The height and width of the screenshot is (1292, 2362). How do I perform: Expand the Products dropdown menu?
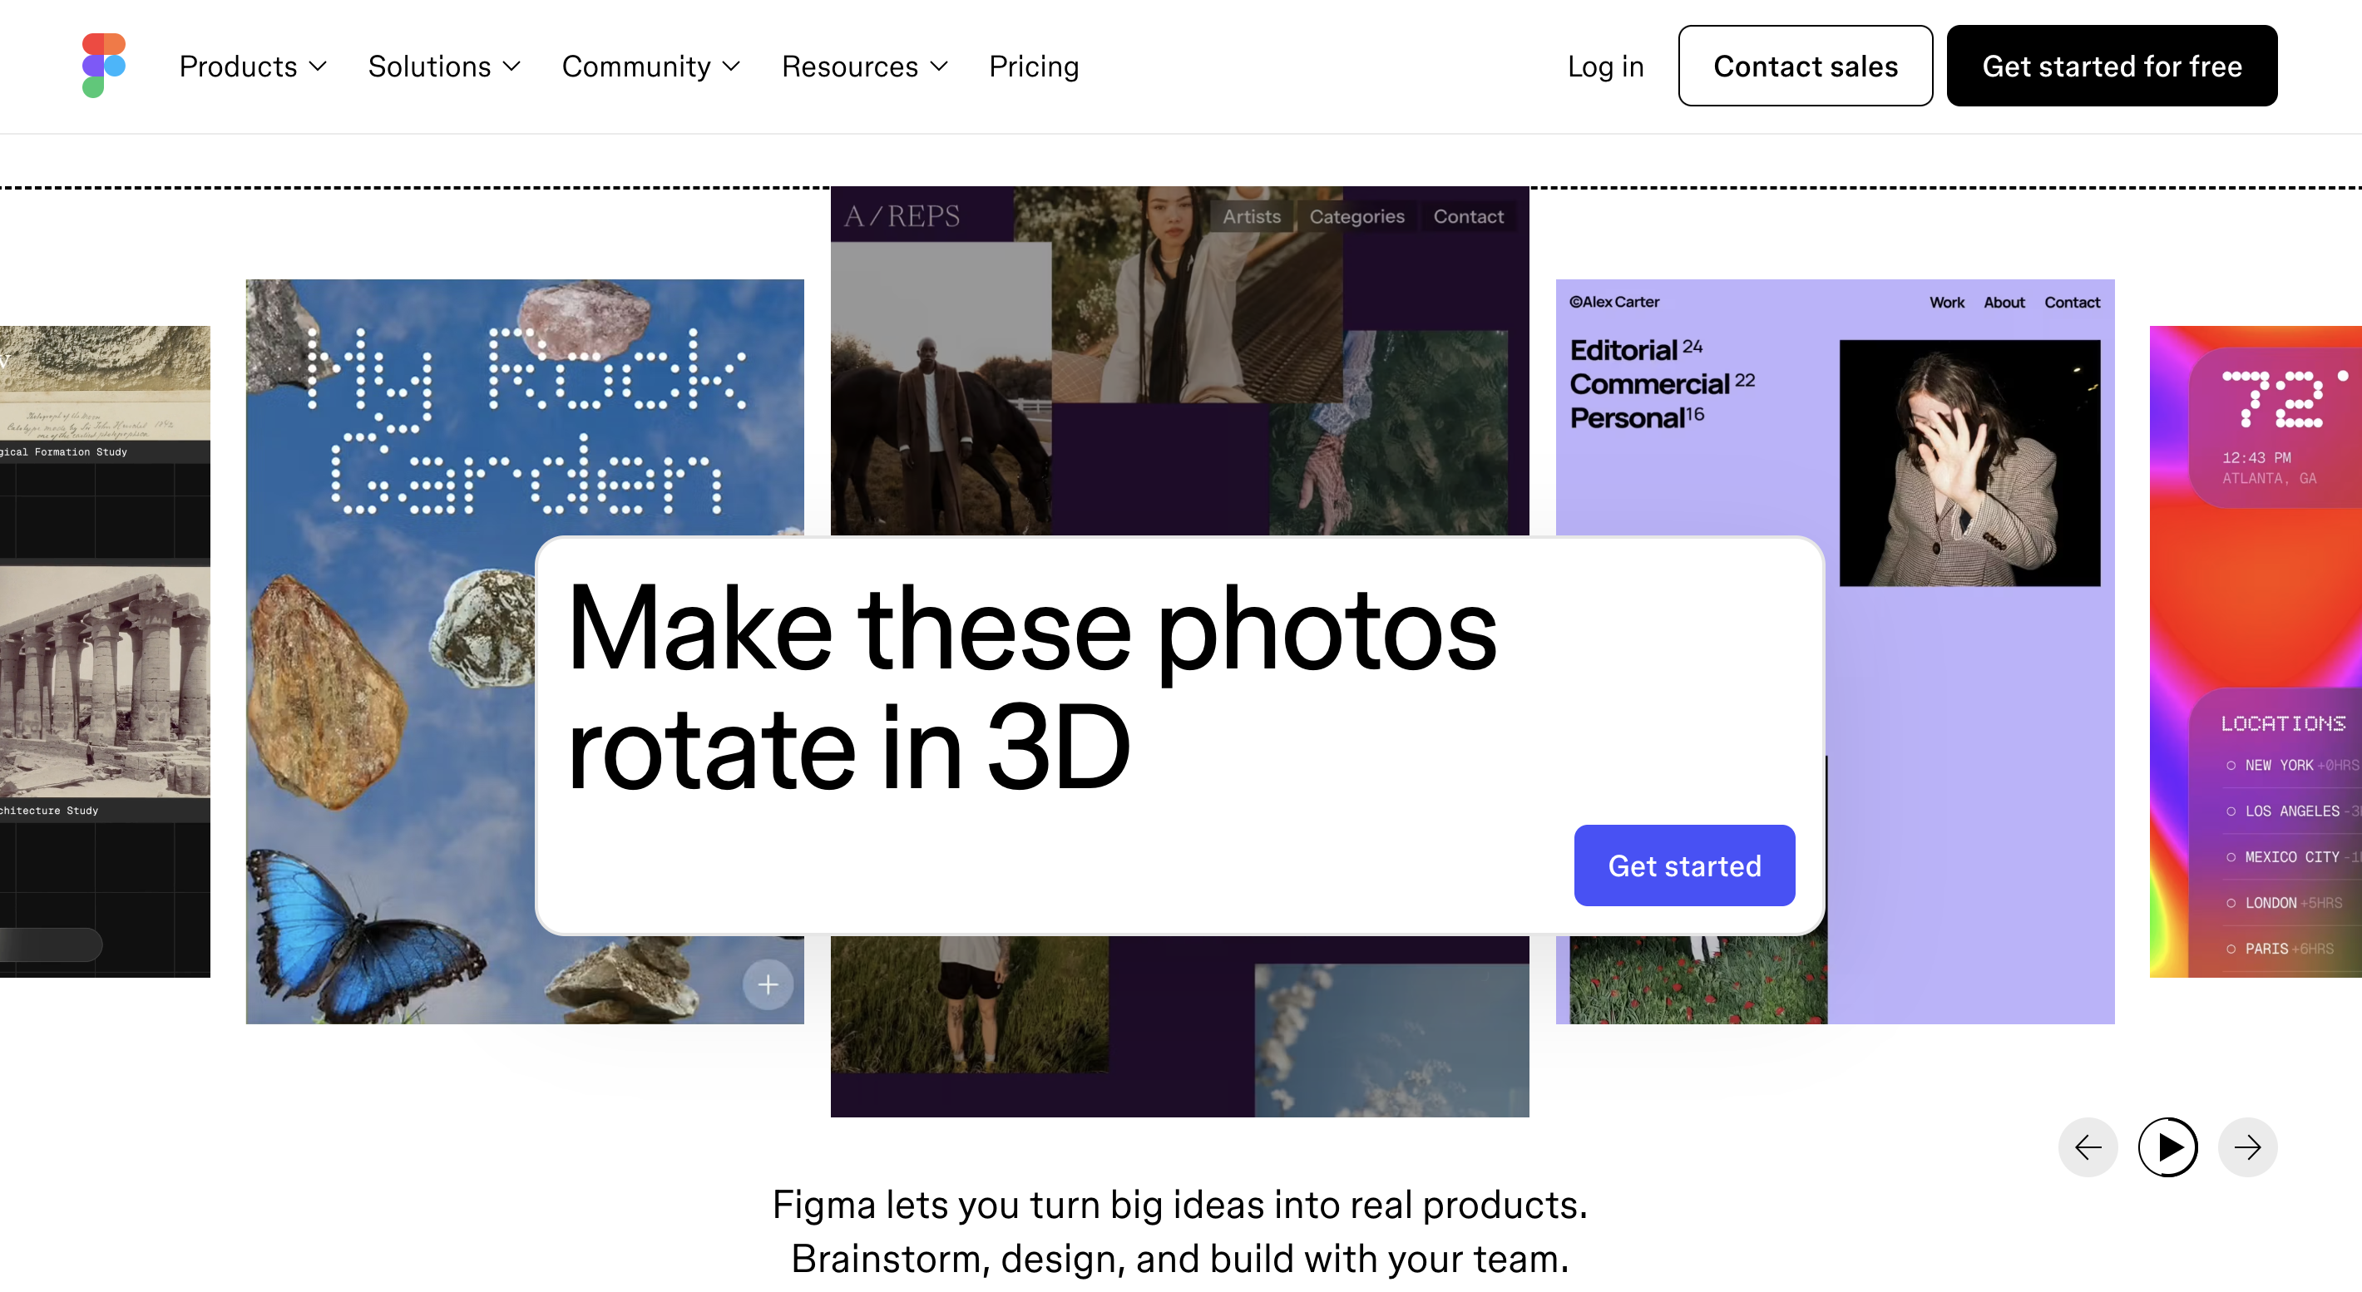pos(252,66)
